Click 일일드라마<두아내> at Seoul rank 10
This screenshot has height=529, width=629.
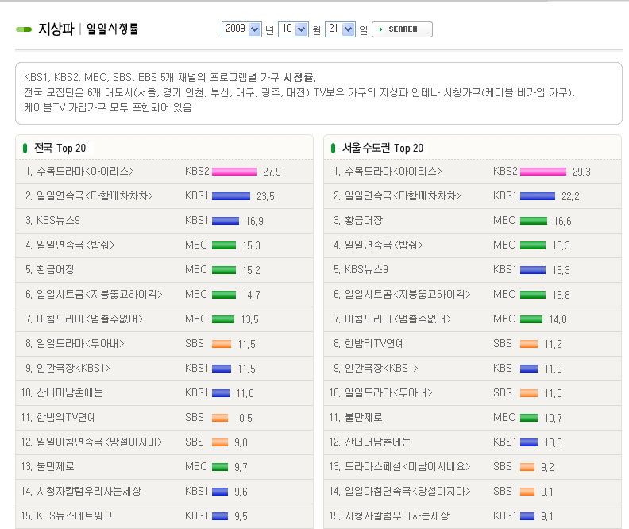388,392
